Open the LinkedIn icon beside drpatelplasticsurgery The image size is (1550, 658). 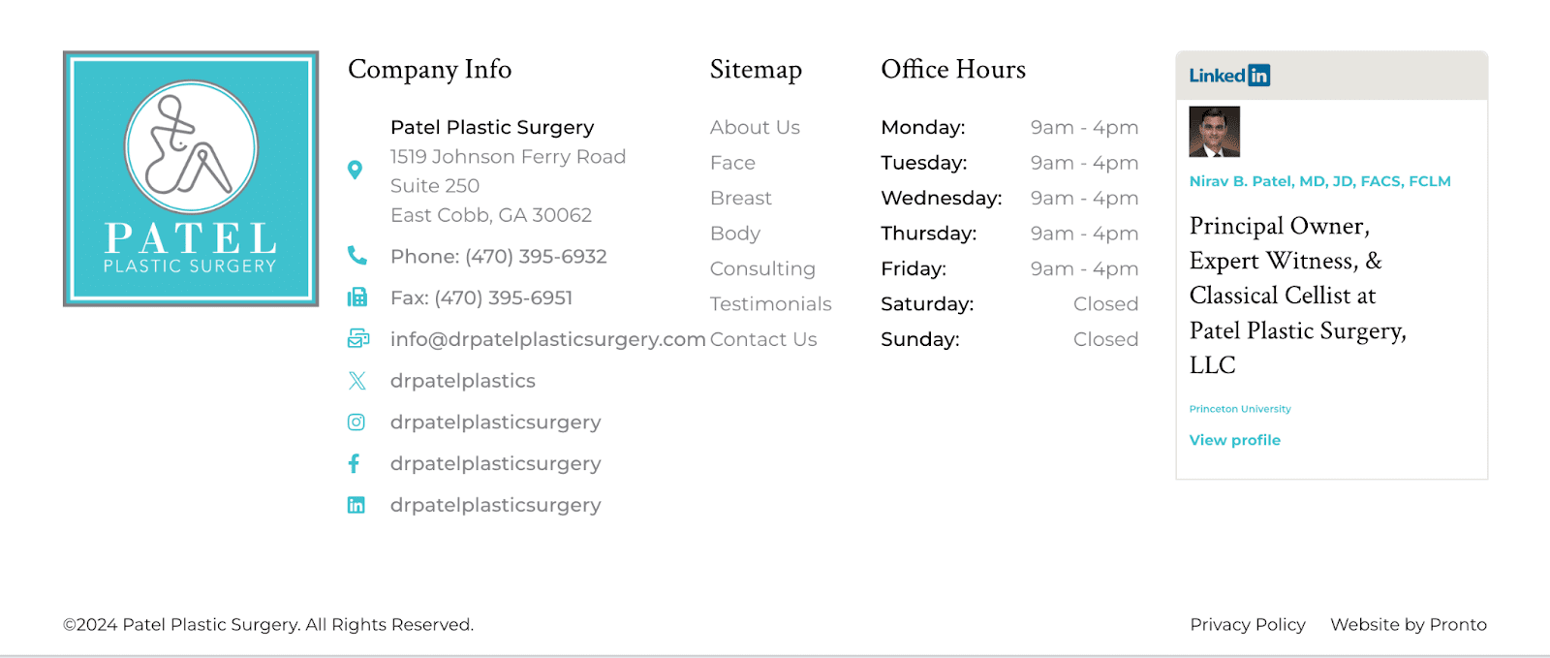pyautogui.click(x=356, y=506)
